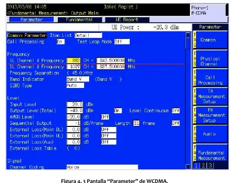This screenshot has width=231, height=183.
Task: Toggle Sequential Output Off field
Action: click(x=175, y=123)
